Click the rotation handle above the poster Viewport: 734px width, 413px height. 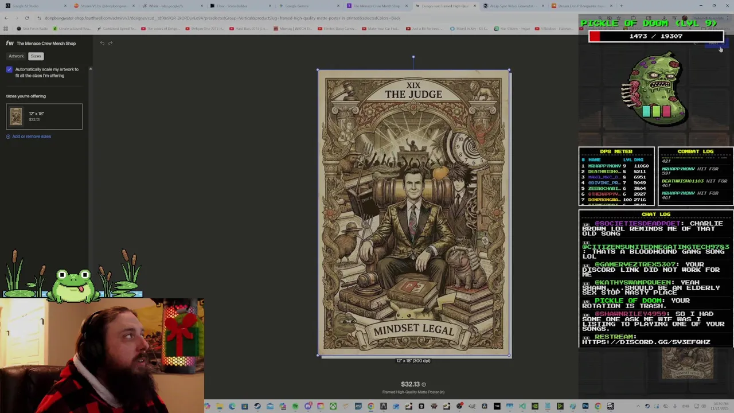(413, 57)
